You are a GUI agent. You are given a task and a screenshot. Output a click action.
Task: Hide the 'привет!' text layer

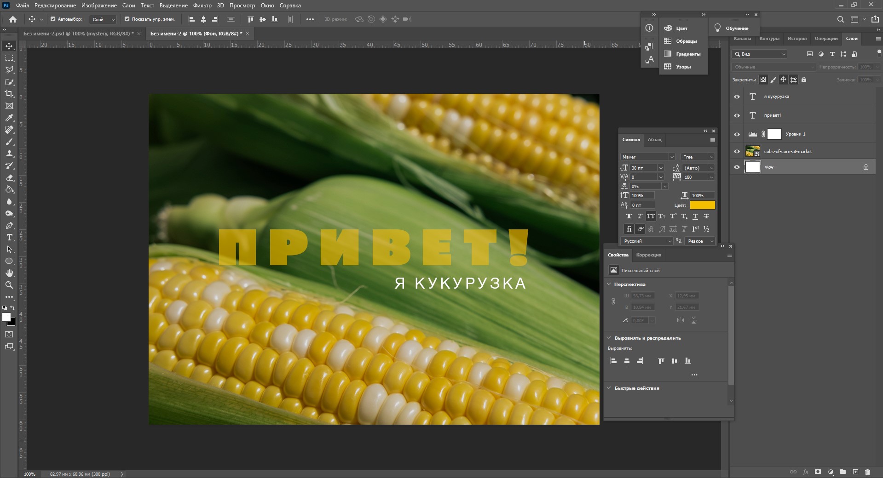[x=737, y=115]
